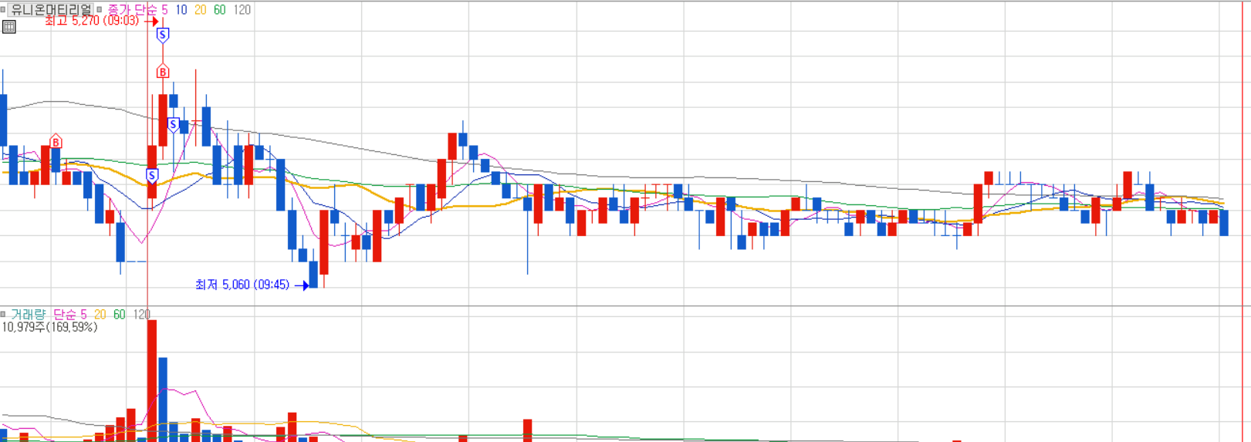The width and height of the screenshot is (1251, 442).
Task: Select the volume panel's 5 average label
Action: click(x=83, y=315)
